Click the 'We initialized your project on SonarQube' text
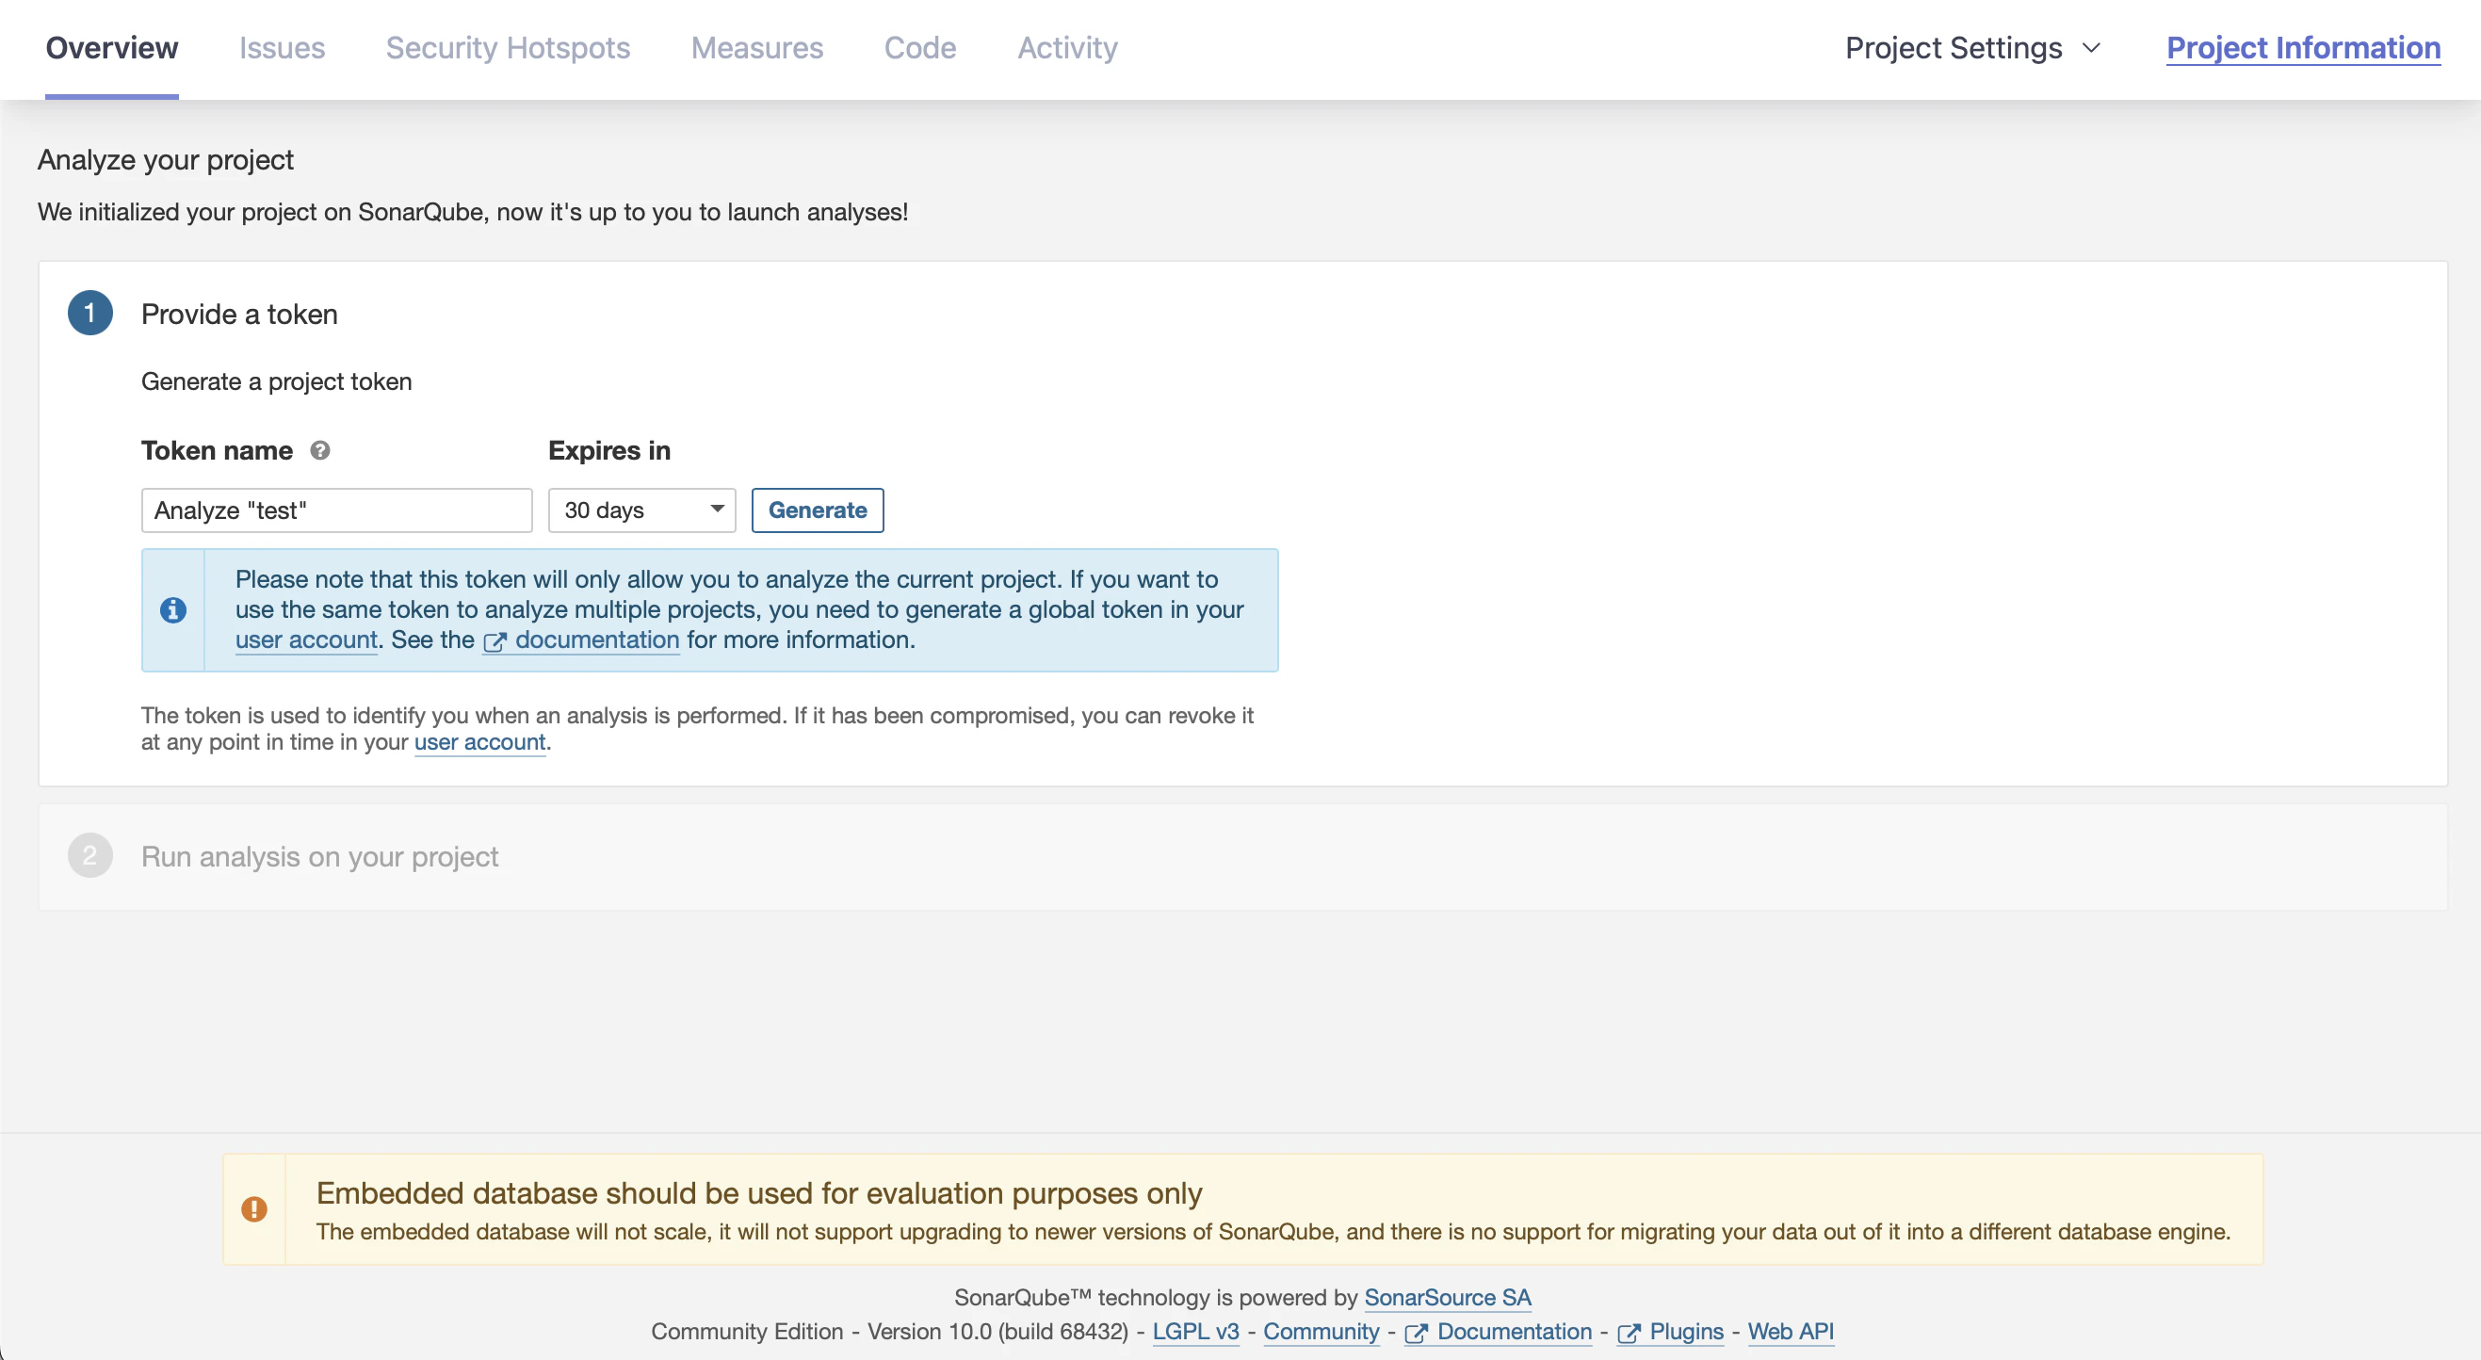Viewport: 2481px width, 1360px height. (473, 212)
